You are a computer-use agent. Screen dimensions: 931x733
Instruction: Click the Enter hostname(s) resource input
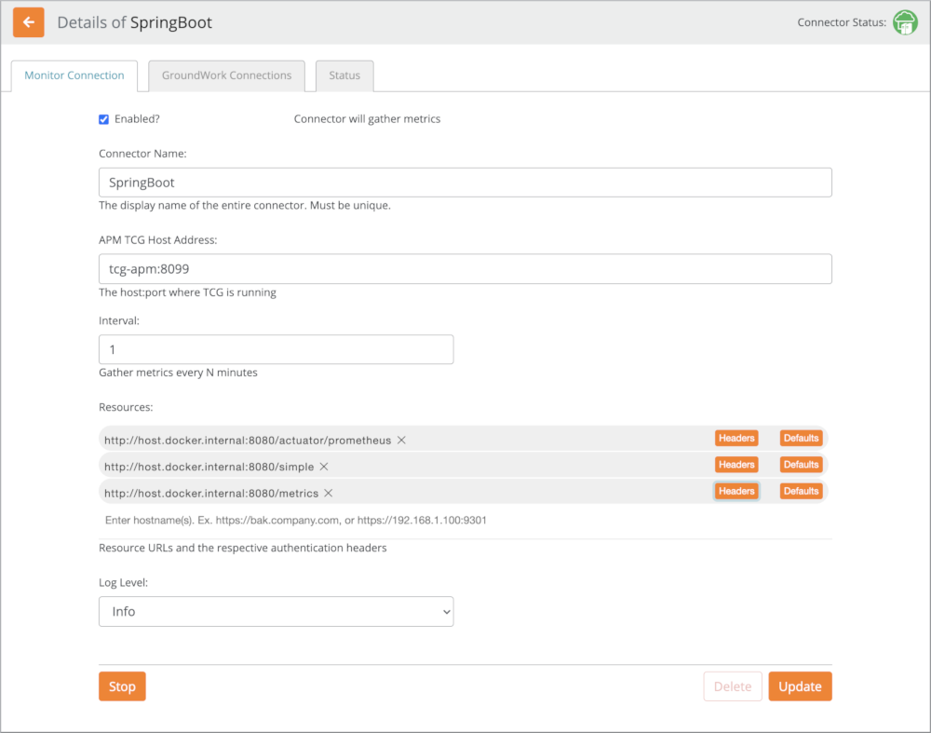click(465, 521)
